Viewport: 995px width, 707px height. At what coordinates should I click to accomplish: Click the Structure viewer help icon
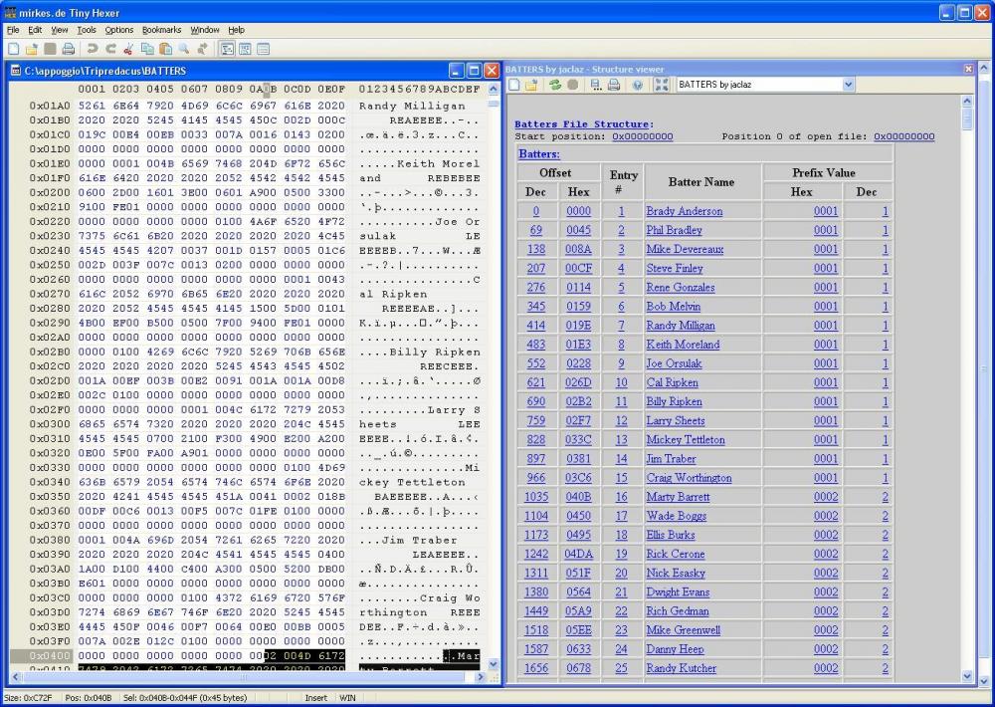636,86
